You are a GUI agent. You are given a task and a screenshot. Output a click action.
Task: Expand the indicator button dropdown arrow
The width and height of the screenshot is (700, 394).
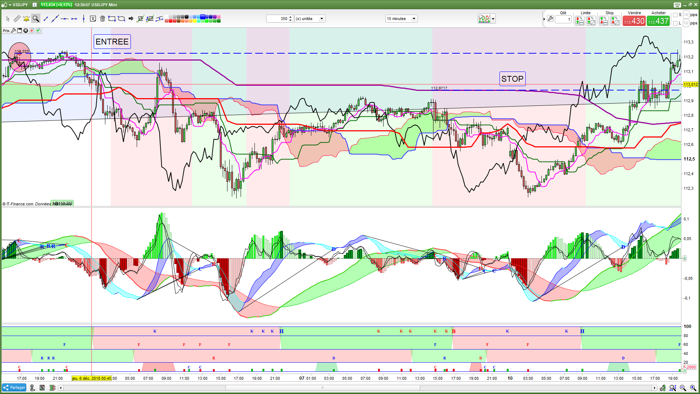493,19
